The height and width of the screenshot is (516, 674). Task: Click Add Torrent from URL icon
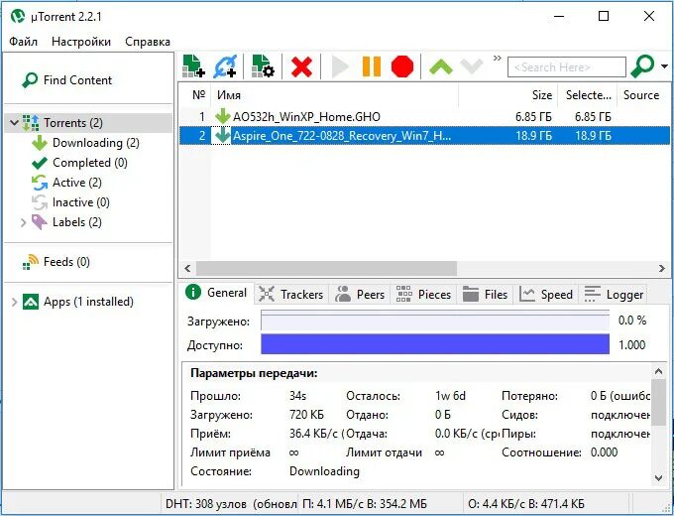click(225, 66)
